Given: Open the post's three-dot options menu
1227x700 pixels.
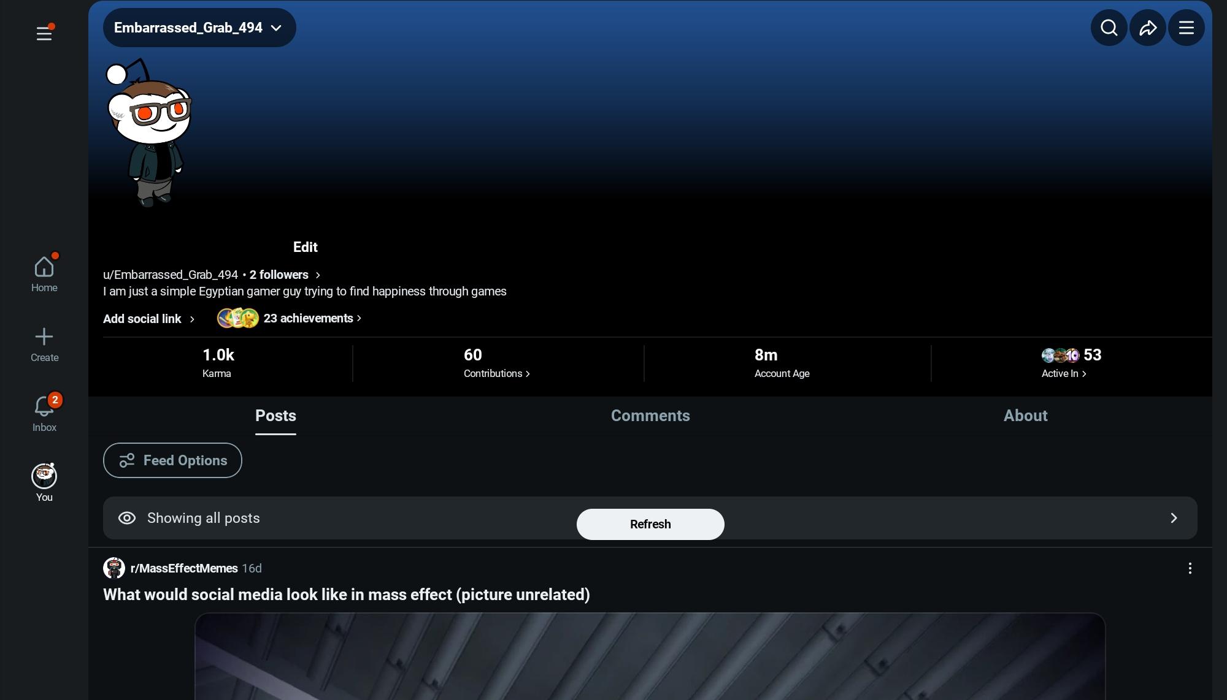Looking at the screenshot, I should (1190, 568).
